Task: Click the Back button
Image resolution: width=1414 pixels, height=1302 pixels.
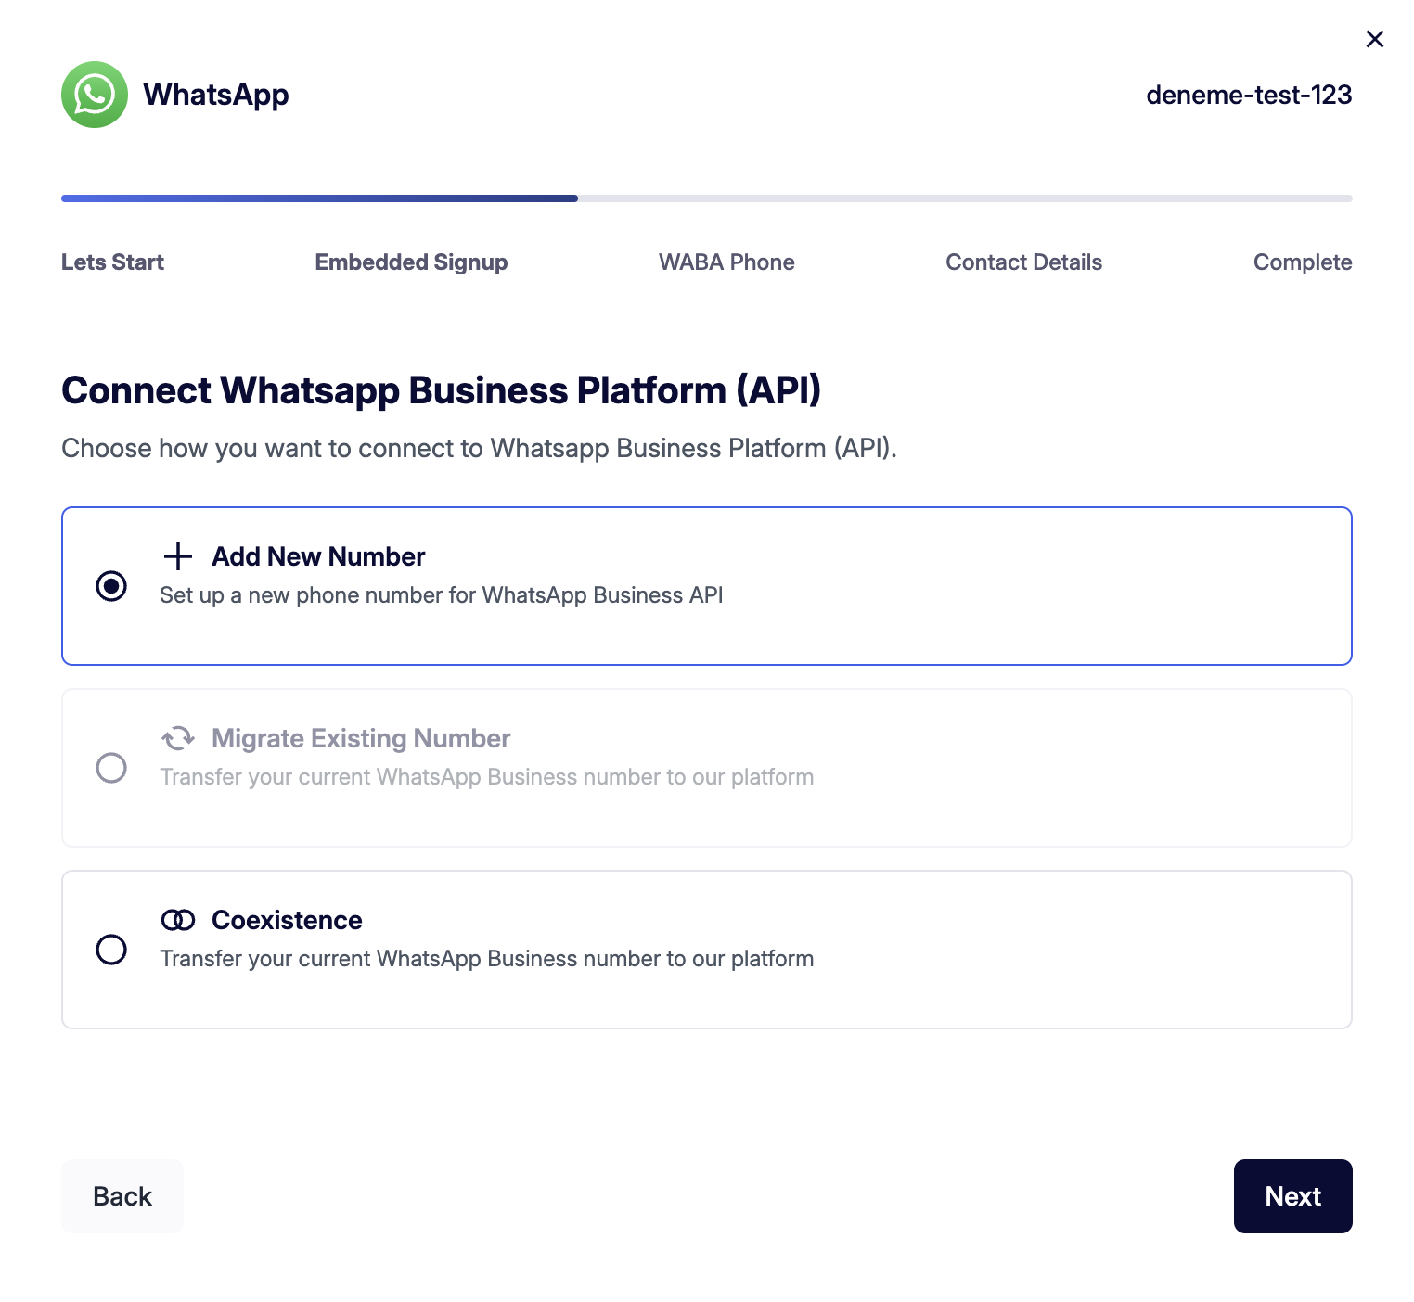Action: [x=122, y=1196]
